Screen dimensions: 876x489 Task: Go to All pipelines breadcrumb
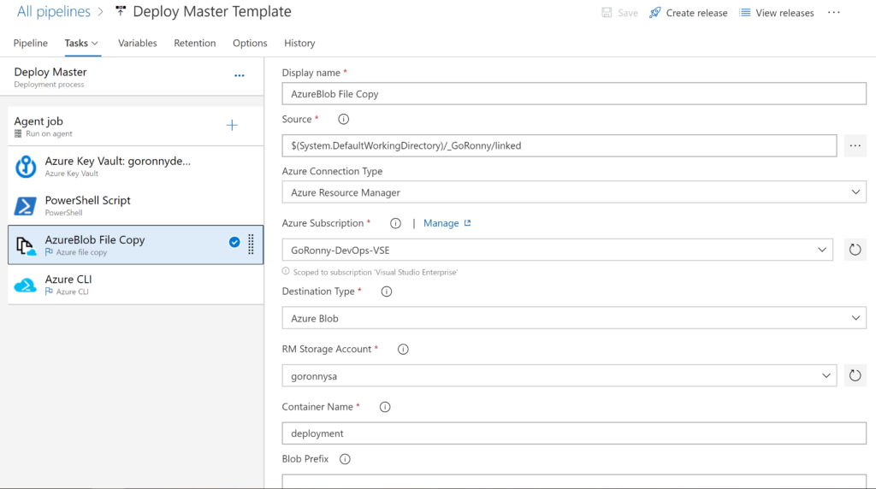(x=54, y=11)
